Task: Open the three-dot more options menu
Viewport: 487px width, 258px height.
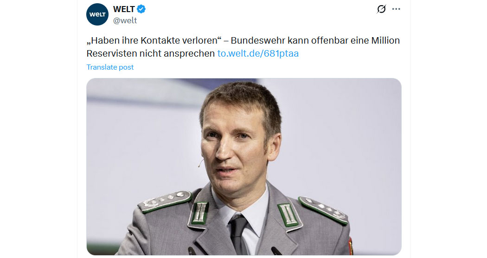Action: pos(396,9)
